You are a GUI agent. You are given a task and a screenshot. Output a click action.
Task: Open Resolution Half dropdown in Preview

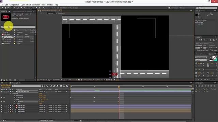tap(213, 48)
